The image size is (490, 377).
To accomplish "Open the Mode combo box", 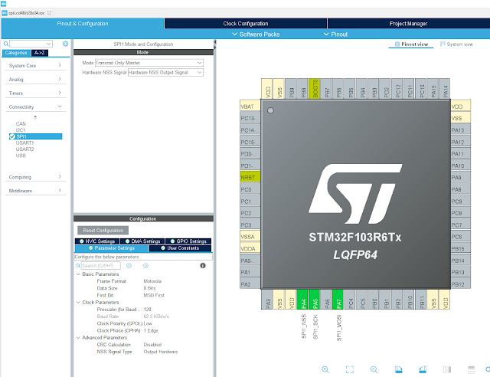I will [x=149, y=63].
